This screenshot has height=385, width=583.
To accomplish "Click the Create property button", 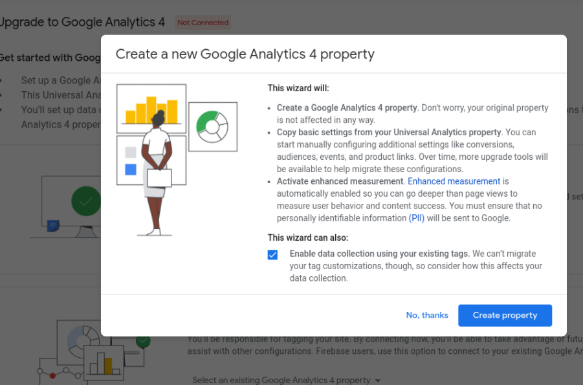I will [505, 315].
